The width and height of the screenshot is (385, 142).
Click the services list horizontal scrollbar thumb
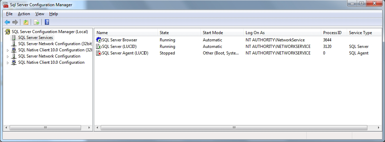[234, 128]
